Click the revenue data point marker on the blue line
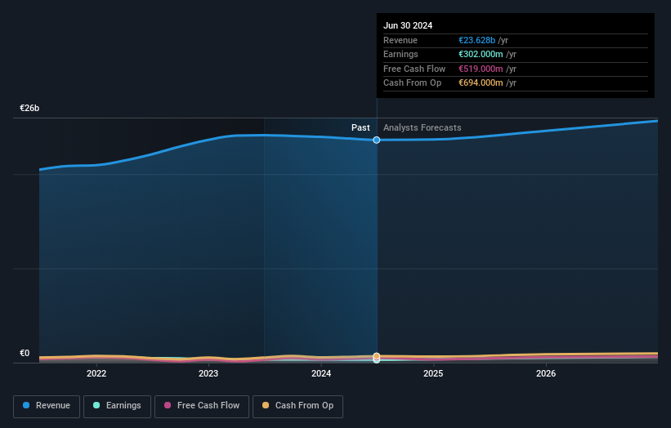This screenshot has width=671, height=428. 377,140
